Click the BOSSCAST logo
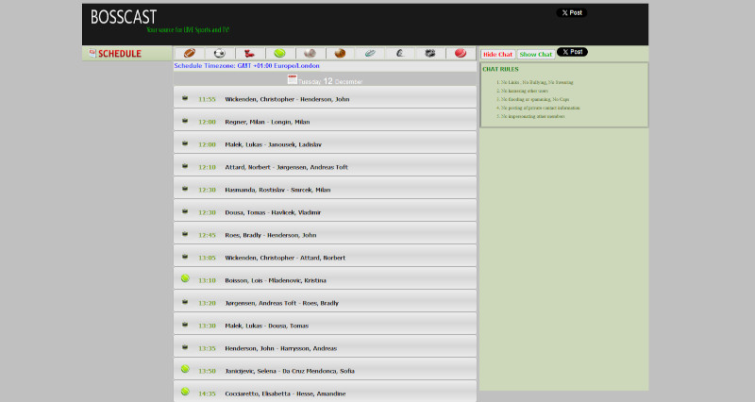 [x=124, y=17]
